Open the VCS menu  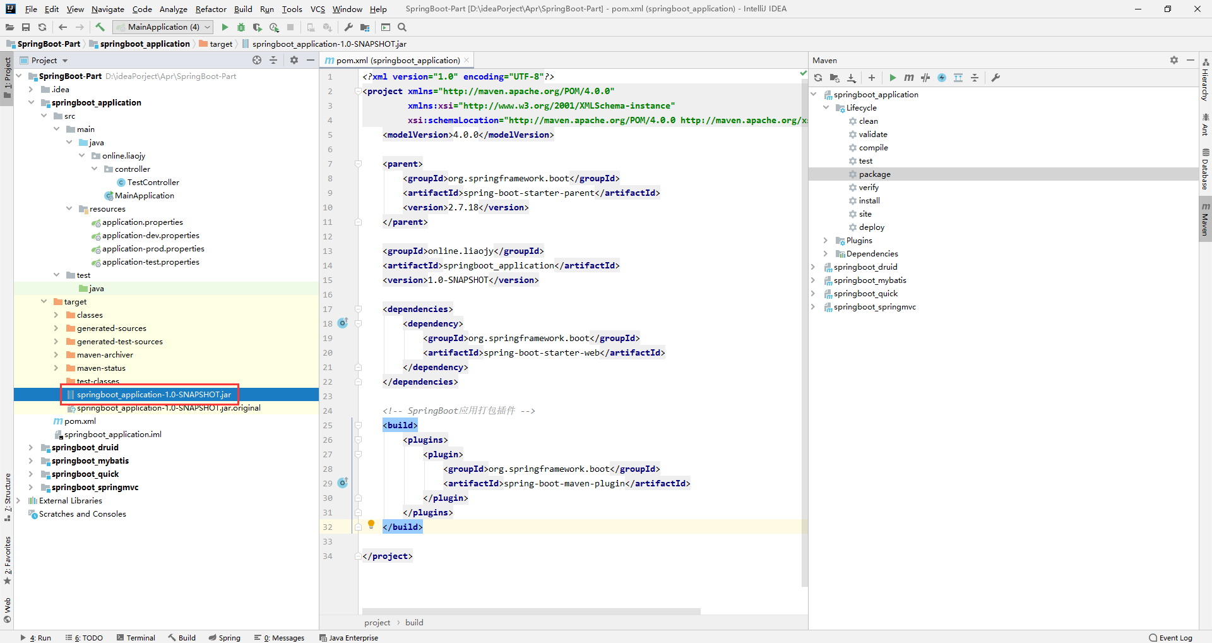(x=318, y=9)
